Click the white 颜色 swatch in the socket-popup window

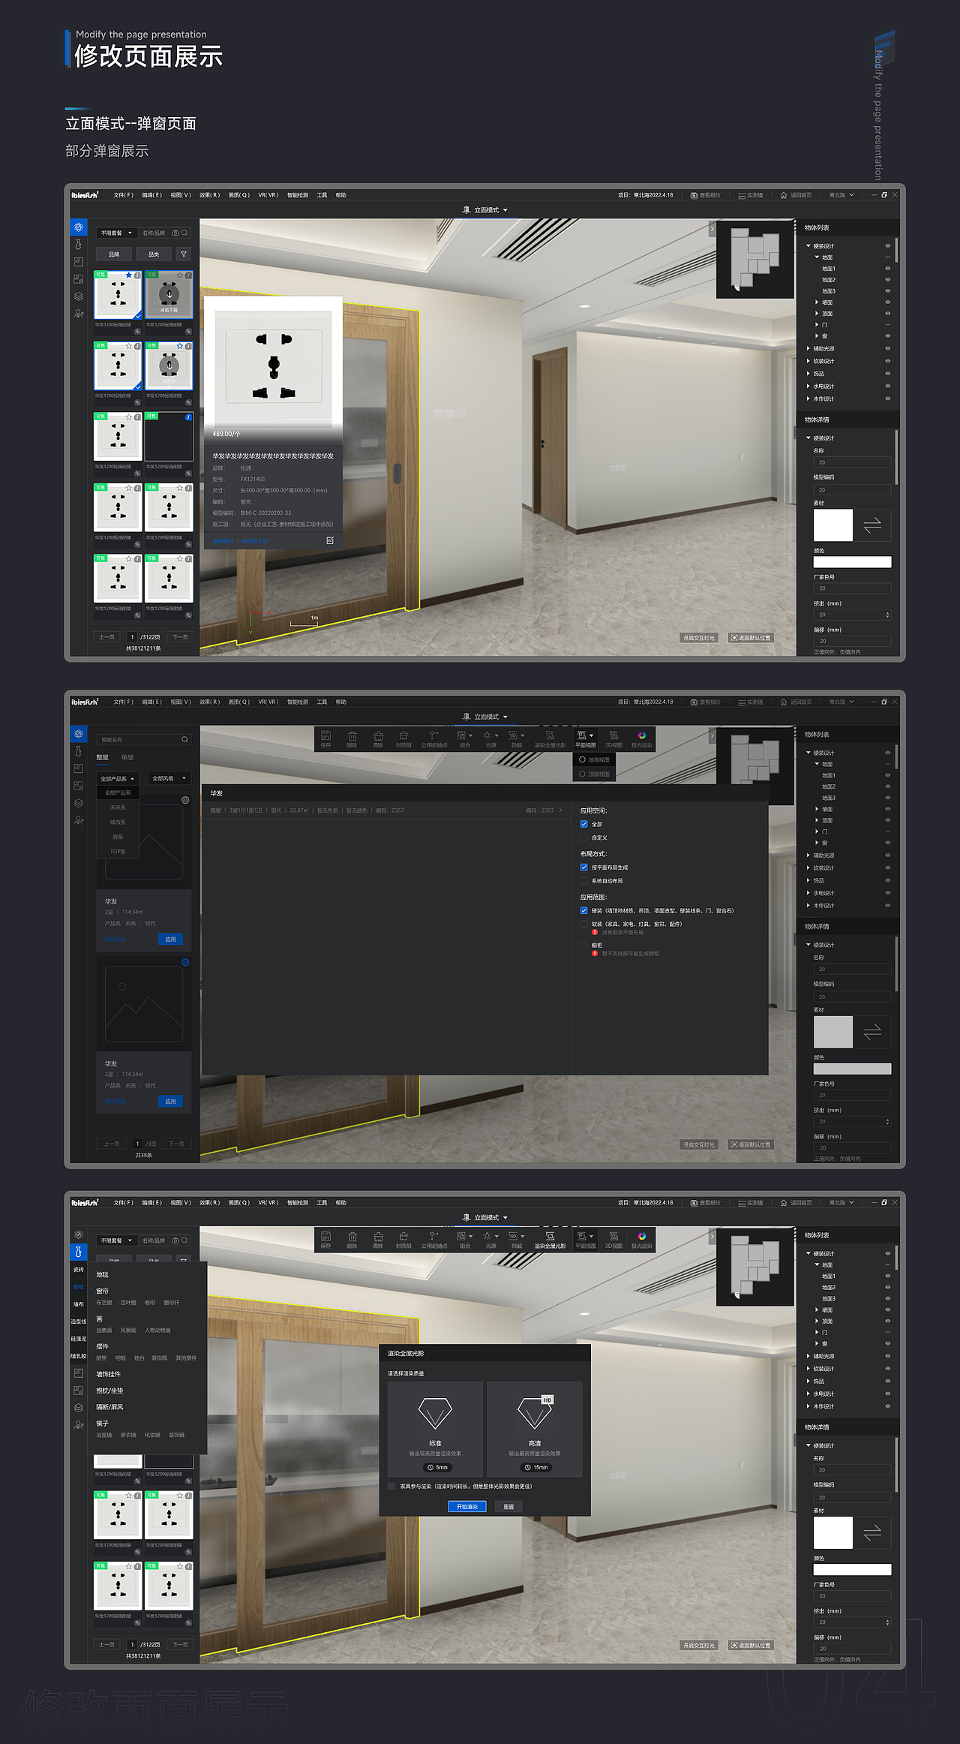[852, 562]
